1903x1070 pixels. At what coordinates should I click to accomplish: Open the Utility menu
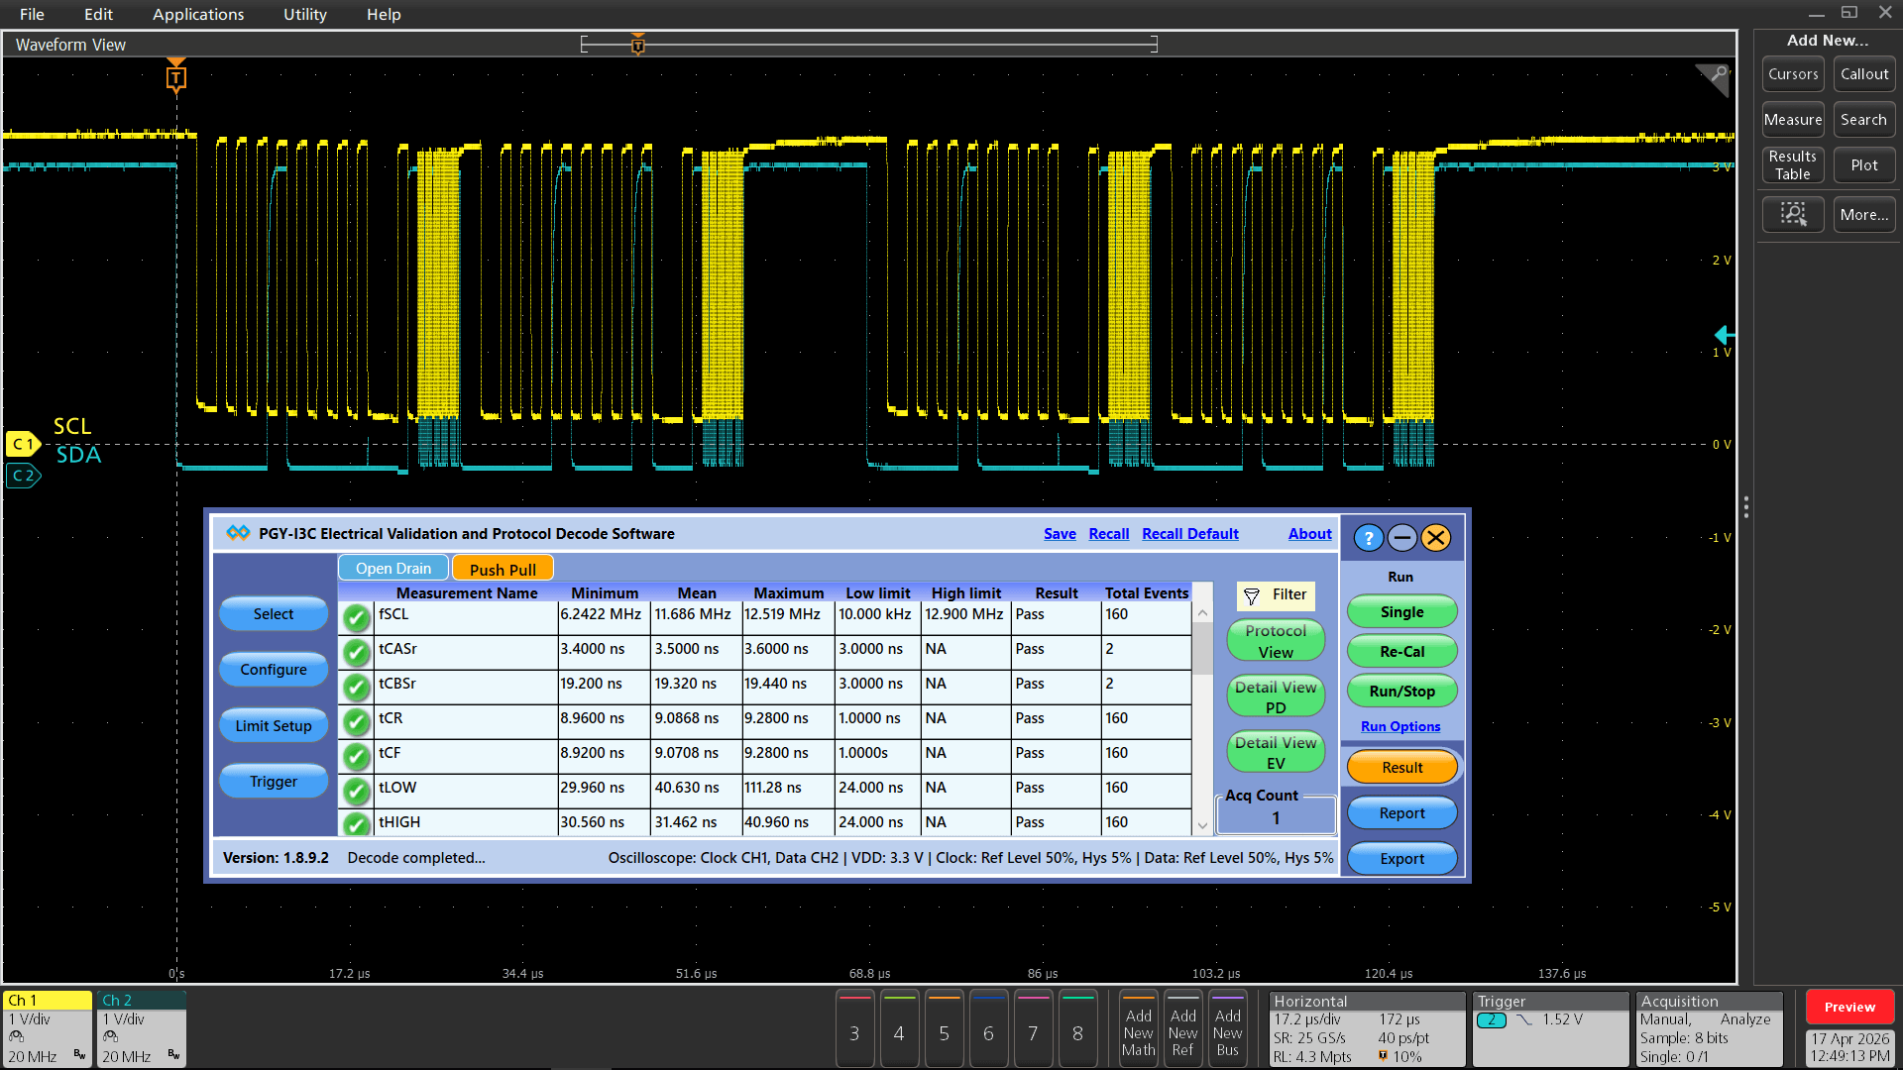(304, 14)
